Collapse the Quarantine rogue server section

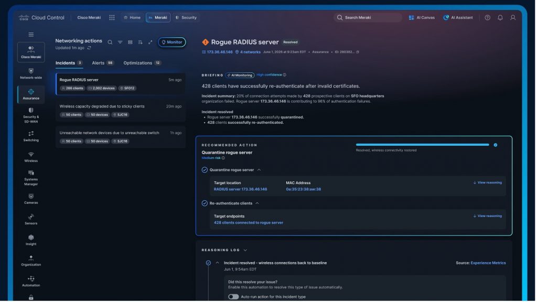pos(259,170)
